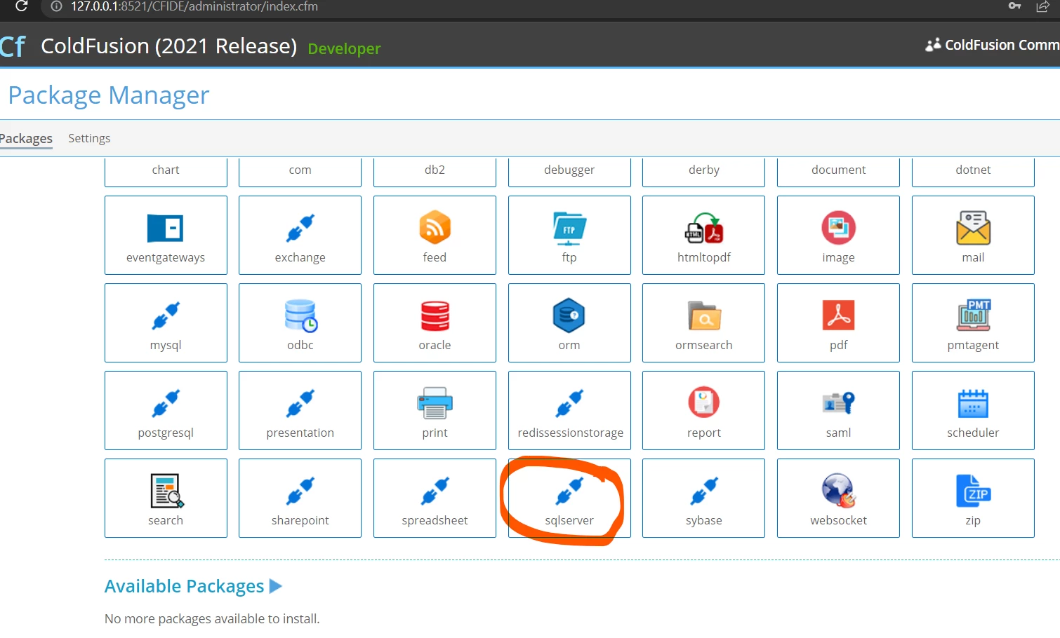Select the chart package tile
Viewport: 1060px width, 638px height.
(x=166, y=172)
